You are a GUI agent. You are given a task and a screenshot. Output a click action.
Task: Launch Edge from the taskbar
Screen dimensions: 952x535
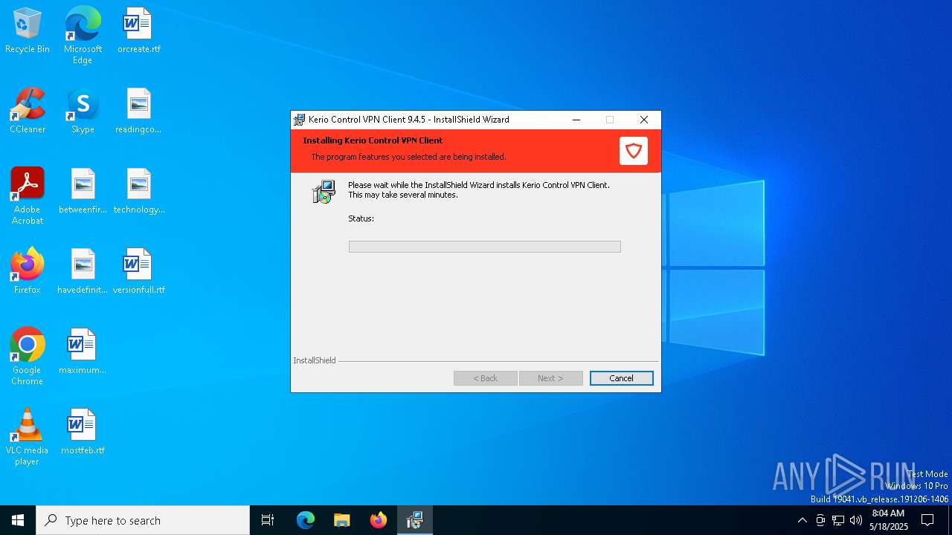click(306, 520)
